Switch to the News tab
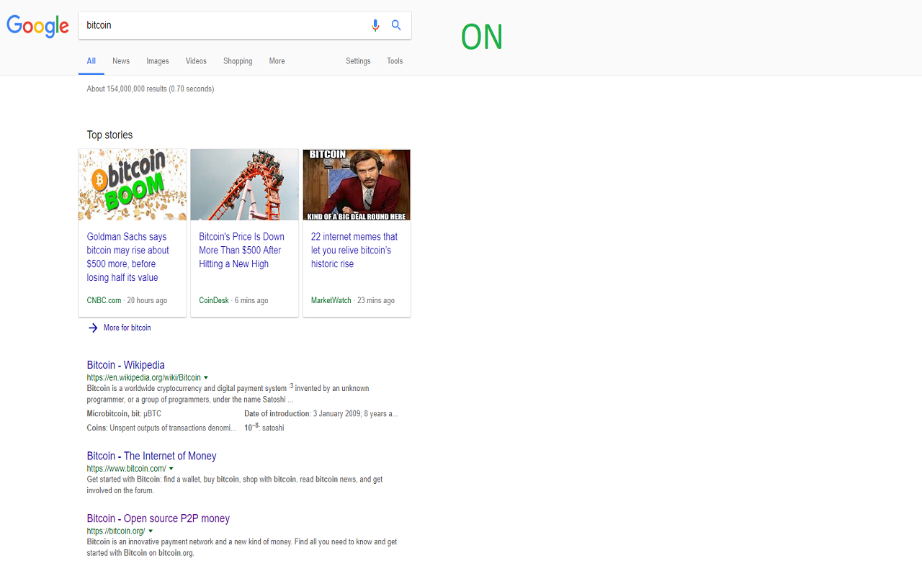 [x=121, y=61]
